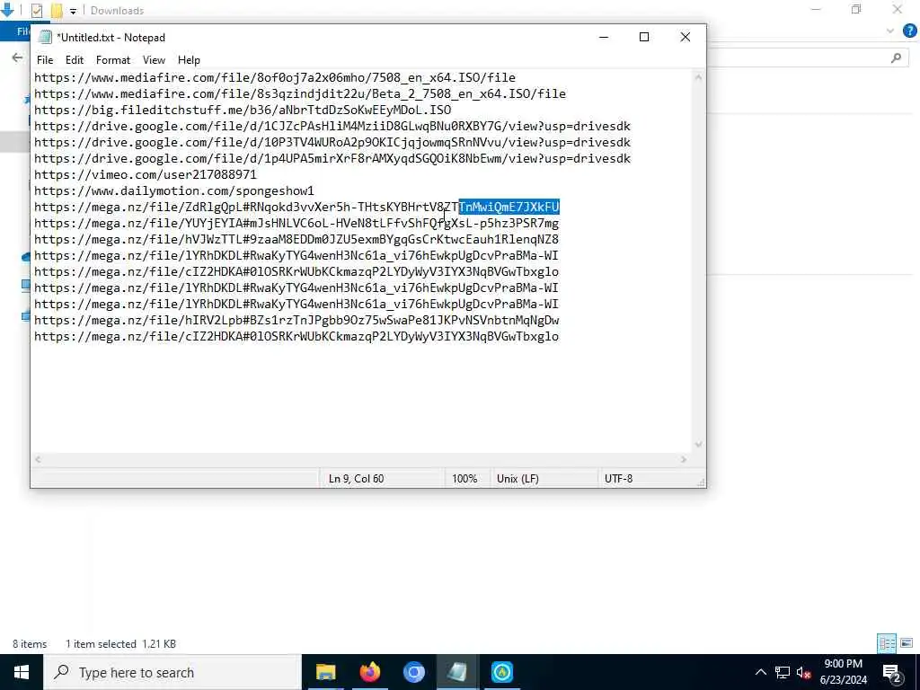
Task: Click the Explorer new folder quick access icon
Action: [57, 11]
